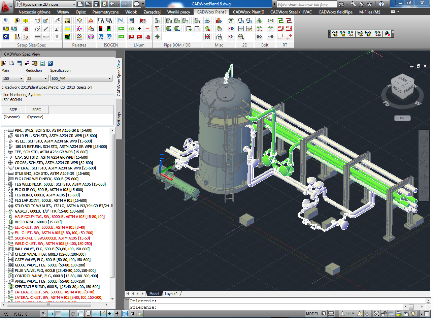Open workspace dropdown Rysowanie 2D i opis
Screen dimensions: 433x318
(x=45, y=4)
